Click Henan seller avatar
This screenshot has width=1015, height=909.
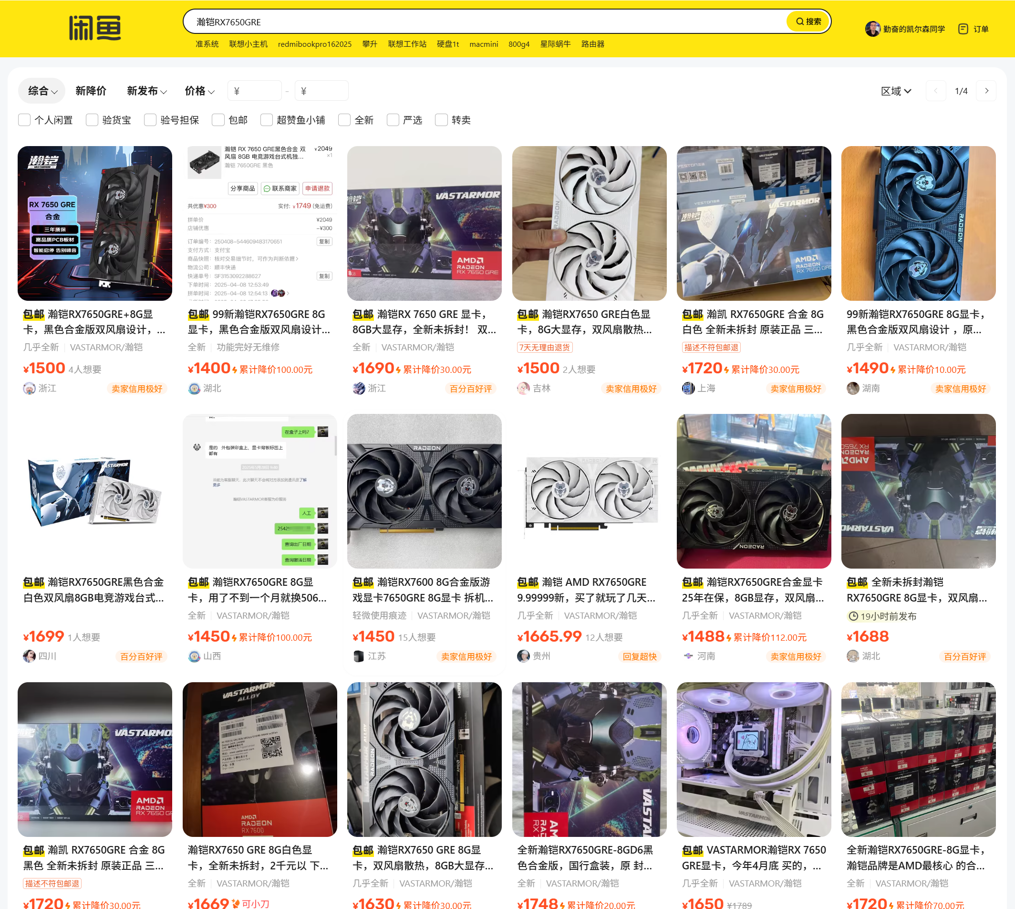point(688,656)
